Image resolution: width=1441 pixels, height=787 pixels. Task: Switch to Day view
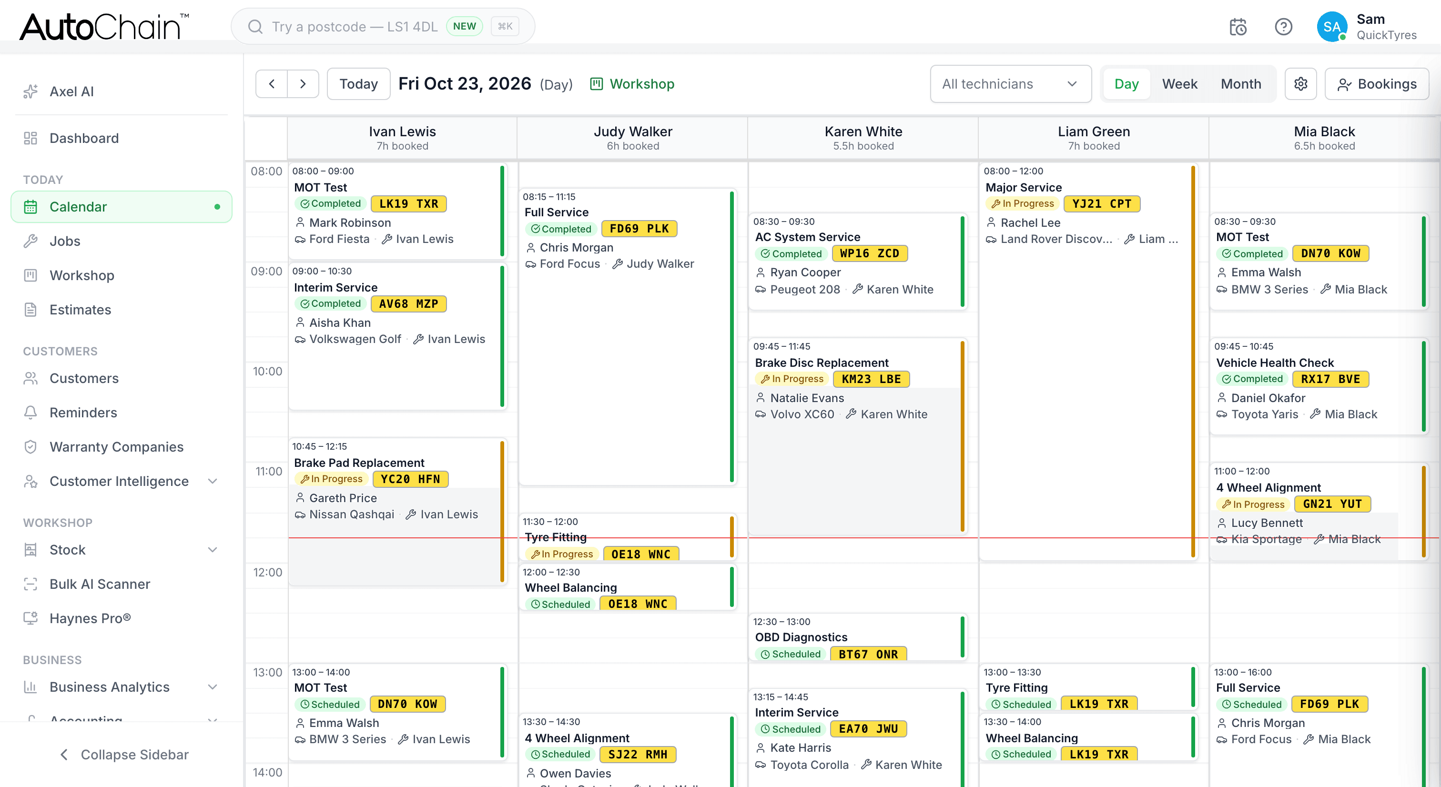pos(1126,84)
